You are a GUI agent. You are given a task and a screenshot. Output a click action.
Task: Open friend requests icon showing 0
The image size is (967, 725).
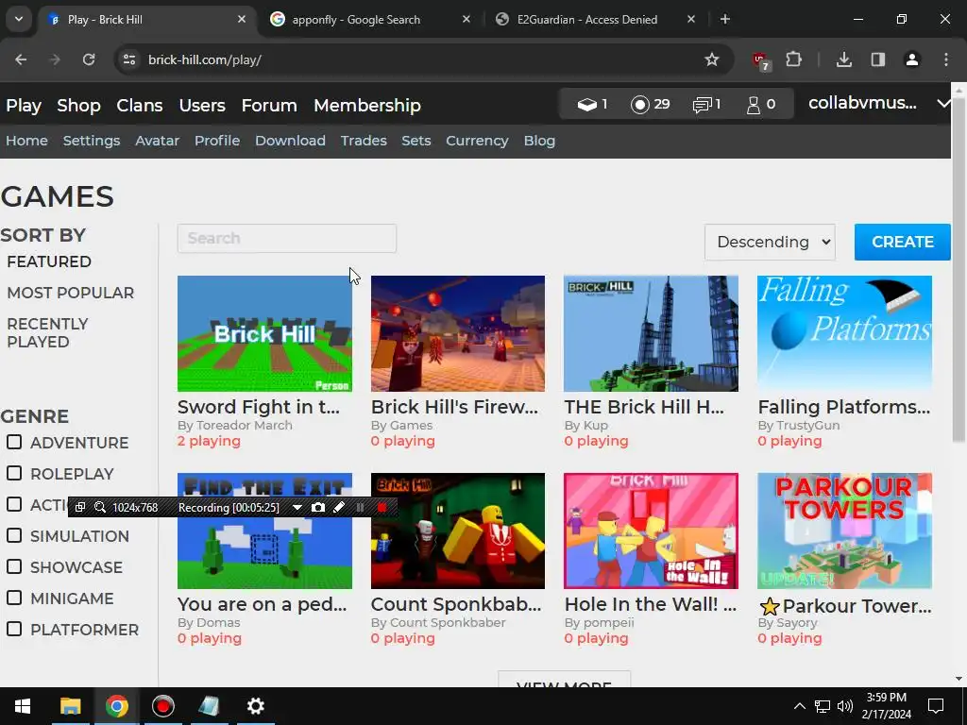753,105
